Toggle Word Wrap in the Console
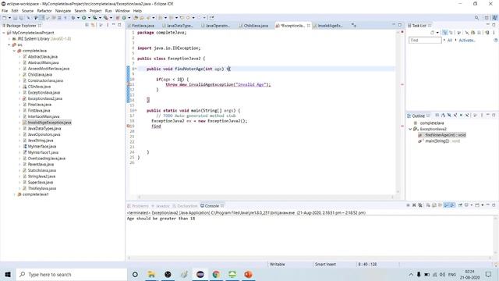 pyautogui.click(x=440, y=205)
